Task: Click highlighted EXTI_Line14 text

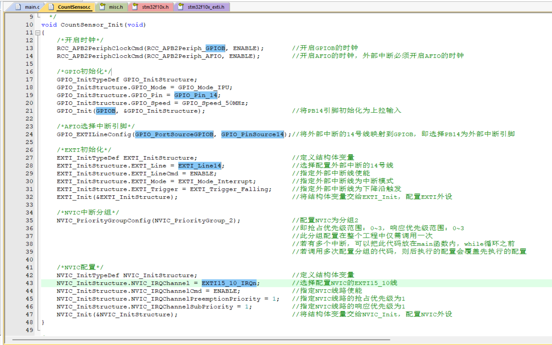Action: pos(200,166)
